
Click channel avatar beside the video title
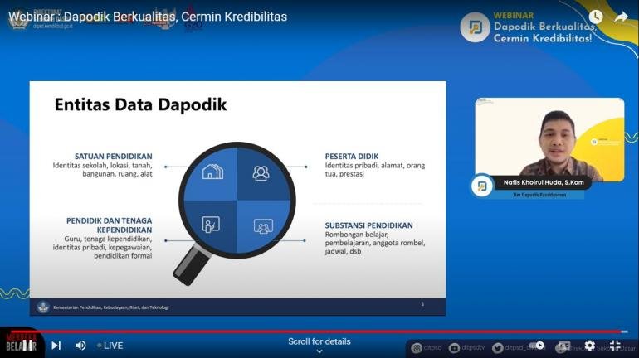(x=18, y=17)
